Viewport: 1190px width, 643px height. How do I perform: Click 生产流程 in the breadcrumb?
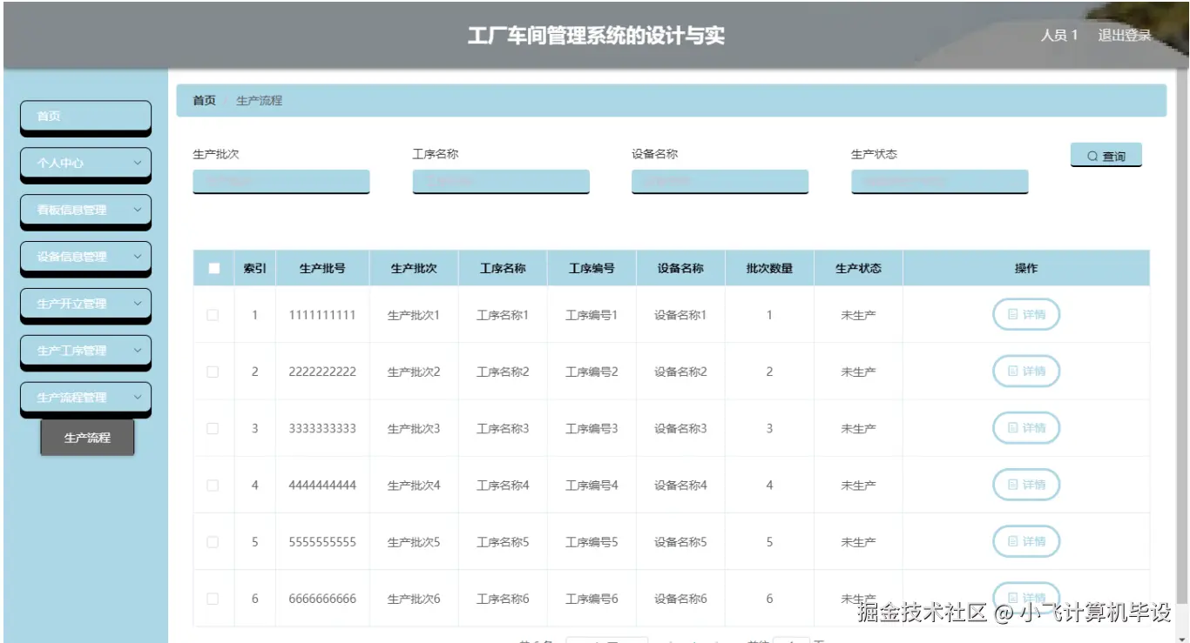click(x=259, y=101)
